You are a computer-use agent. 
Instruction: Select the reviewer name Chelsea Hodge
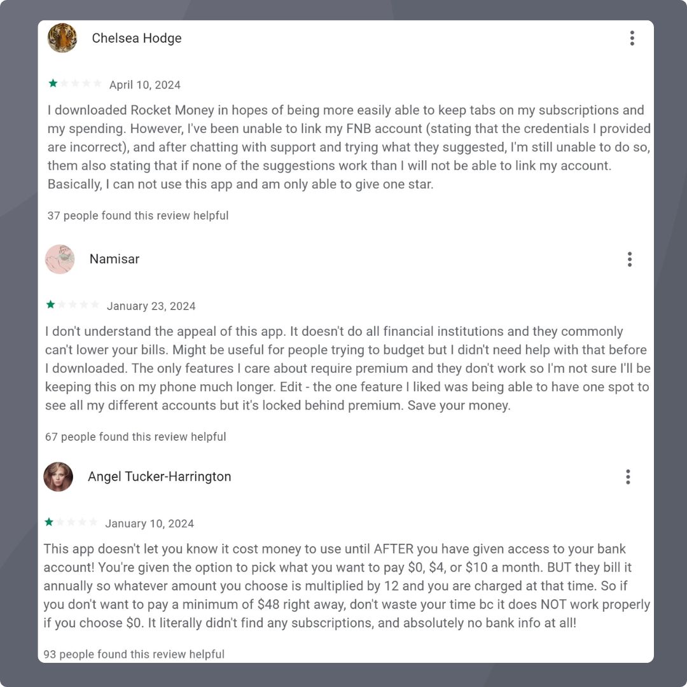137,38
